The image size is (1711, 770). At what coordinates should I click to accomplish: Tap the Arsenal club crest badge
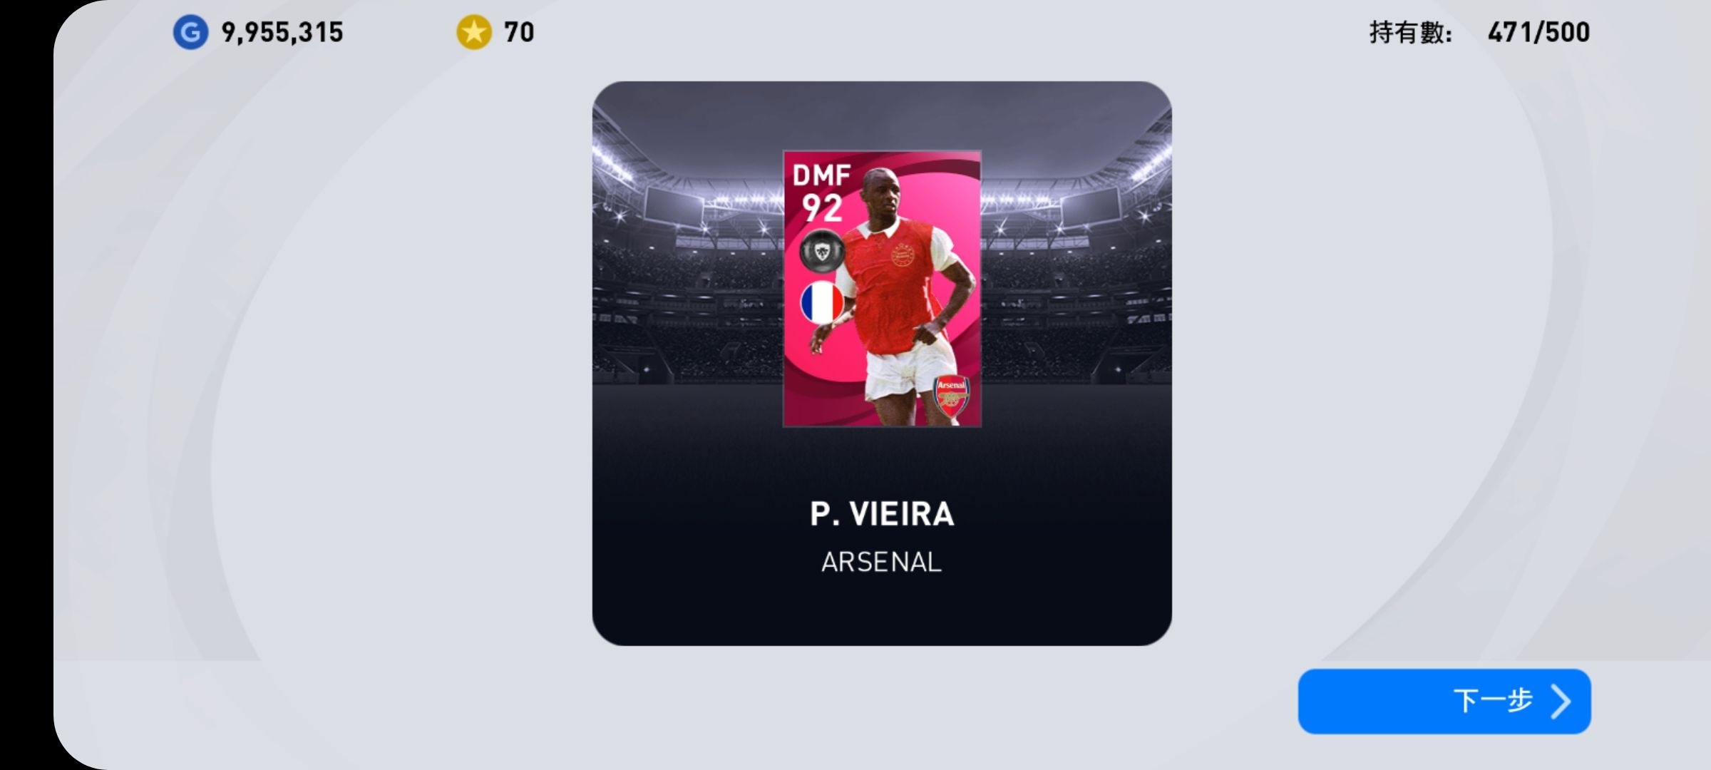tap(951, 396)
